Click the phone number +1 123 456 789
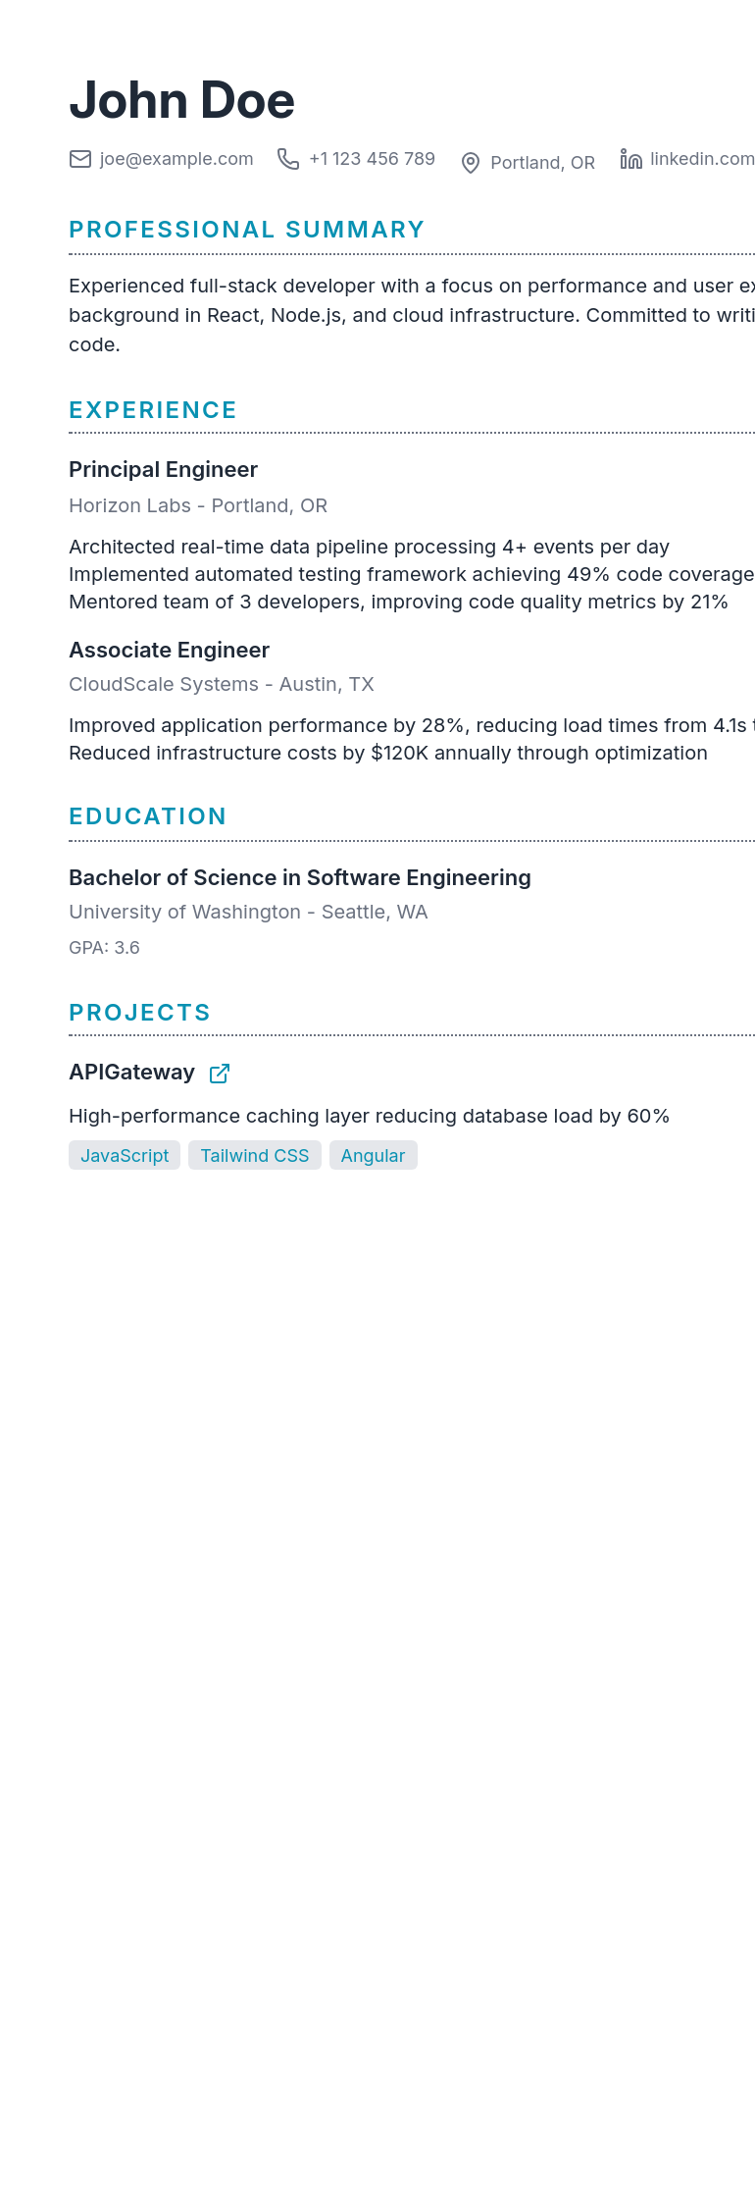The image size is (755, 2204). tap(372, 159)
